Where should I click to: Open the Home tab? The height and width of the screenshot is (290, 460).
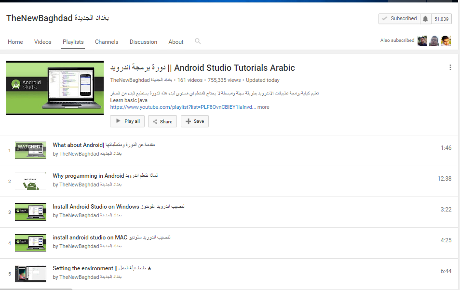click(15, 42)
